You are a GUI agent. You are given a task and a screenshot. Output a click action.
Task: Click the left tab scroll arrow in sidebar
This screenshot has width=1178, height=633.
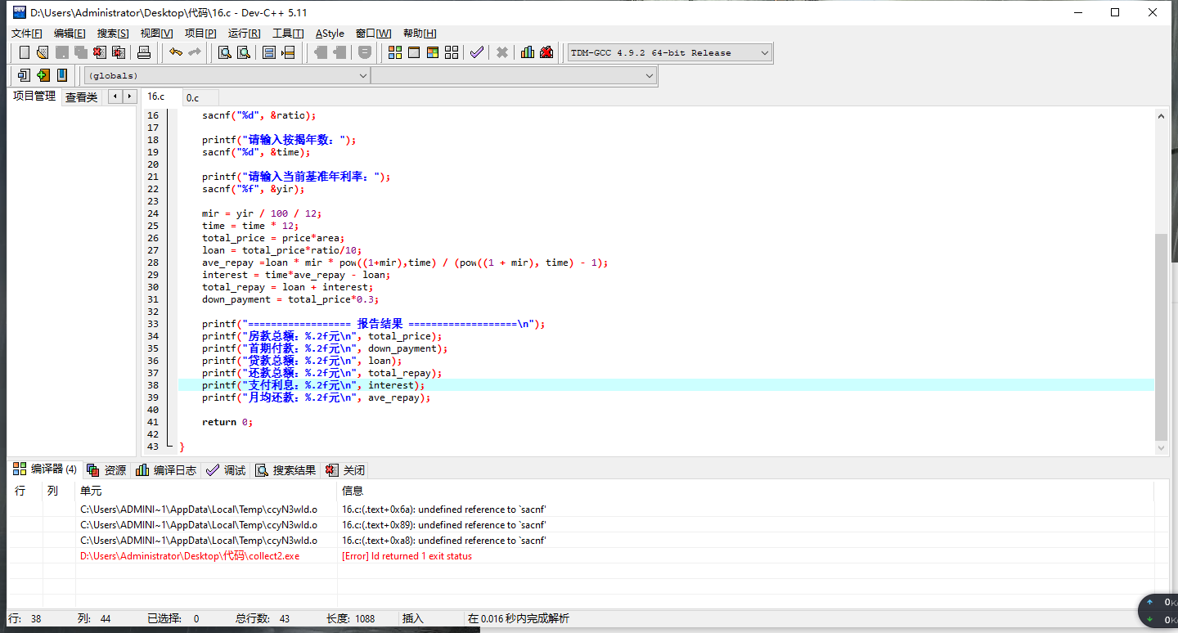[x=115, y=97]
